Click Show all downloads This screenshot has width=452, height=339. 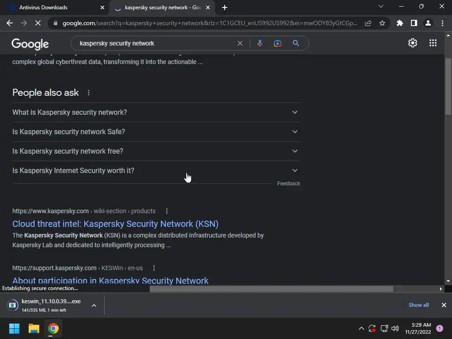click(418, 305)
